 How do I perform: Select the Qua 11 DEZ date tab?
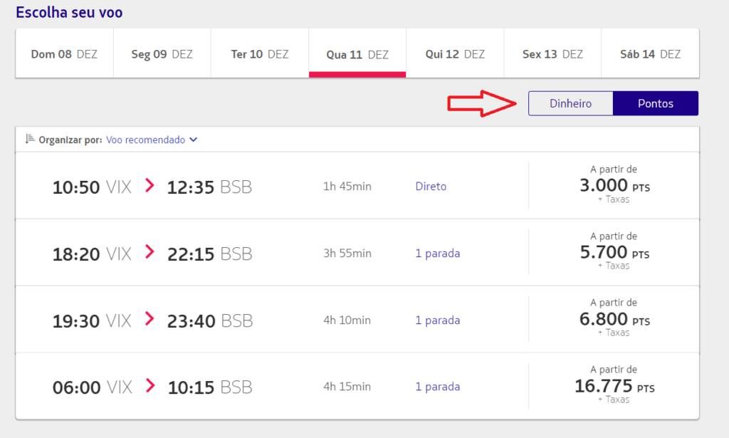coord(357,54)
